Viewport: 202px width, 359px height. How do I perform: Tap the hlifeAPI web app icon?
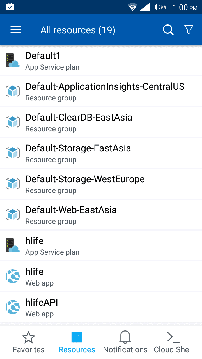tap(13, 307)
